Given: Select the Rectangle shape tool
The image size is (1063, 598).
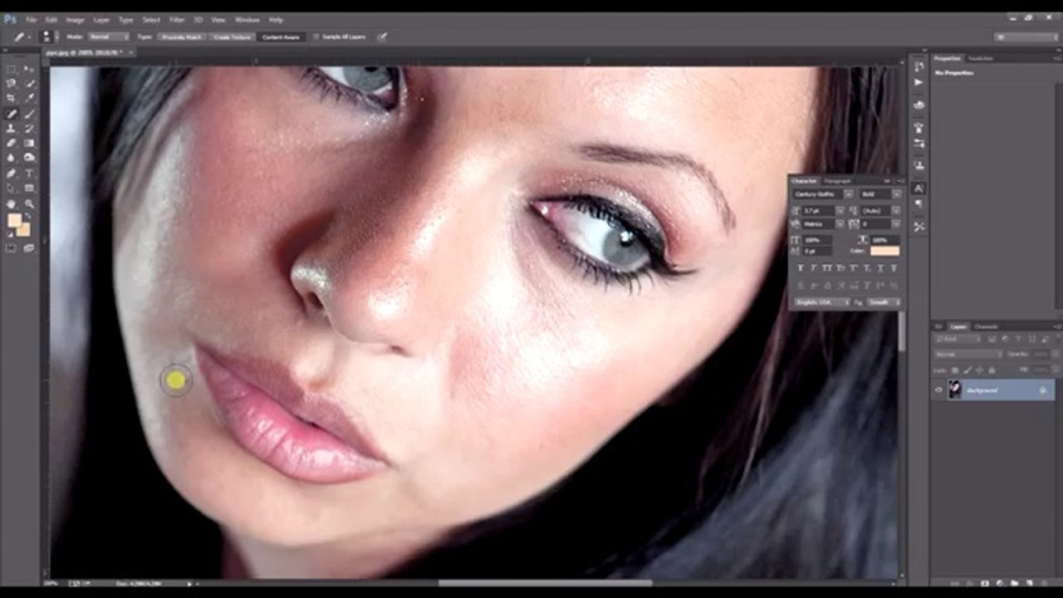Looking at the screenshot, I should 30,189.
